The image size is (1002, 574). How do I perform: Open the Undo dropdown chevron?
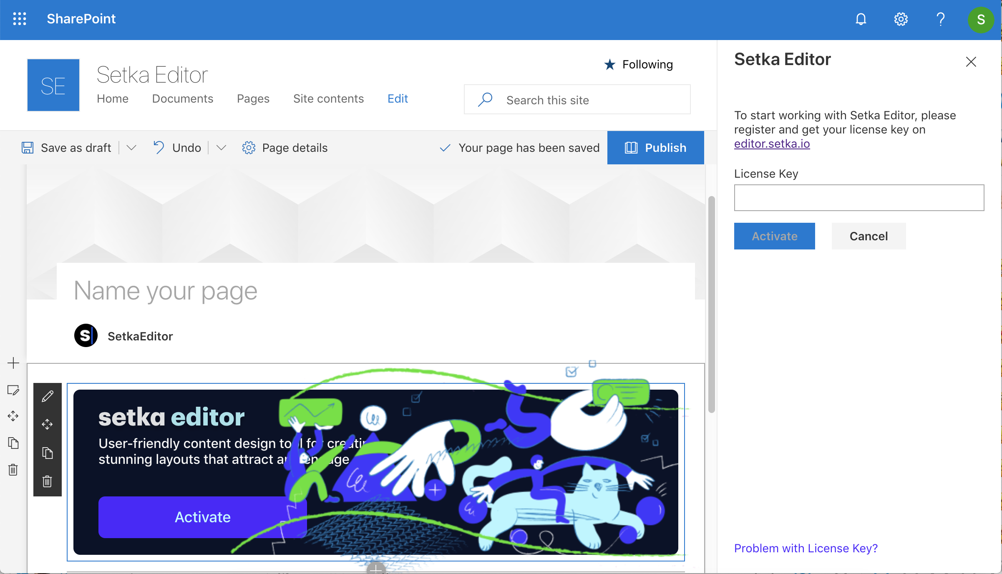point(221,148)
